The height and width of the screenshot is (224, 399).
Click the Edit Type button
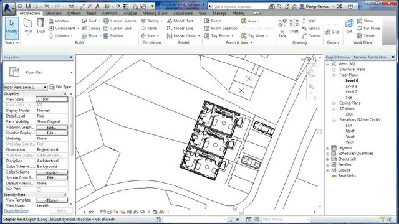(60, 87)
